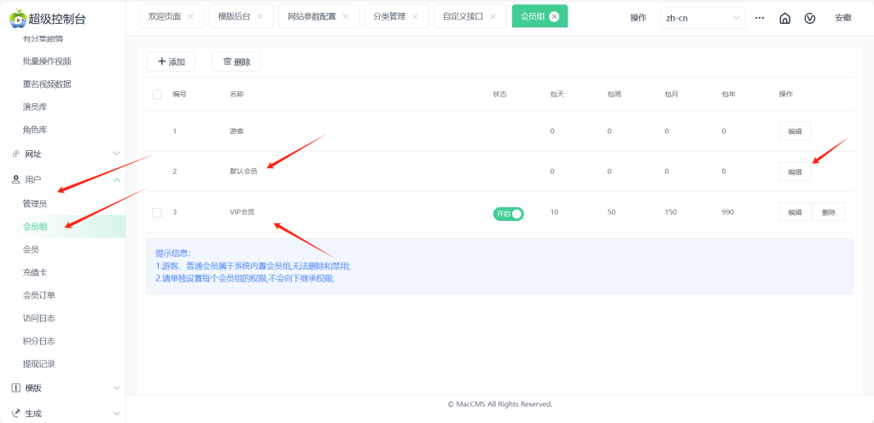Open 管理员 in sidebar
The image size is (874, 423).
coord(34,204)
